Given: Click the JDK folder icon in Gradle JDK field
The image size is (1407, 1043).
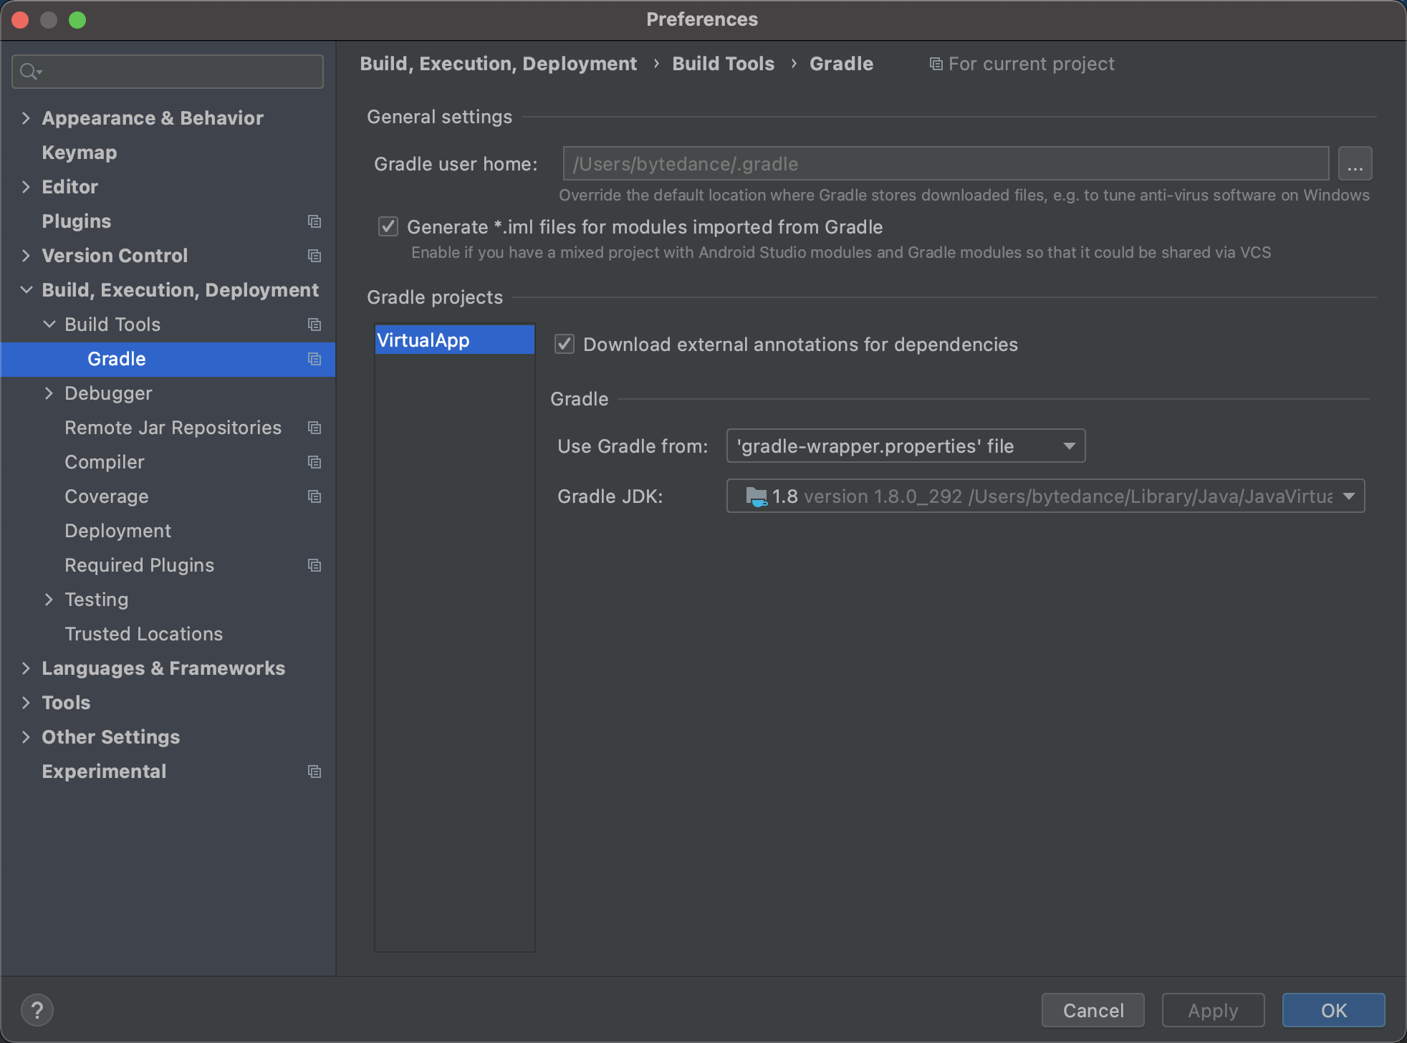Looking at the screenshot, I should (757, 496).
